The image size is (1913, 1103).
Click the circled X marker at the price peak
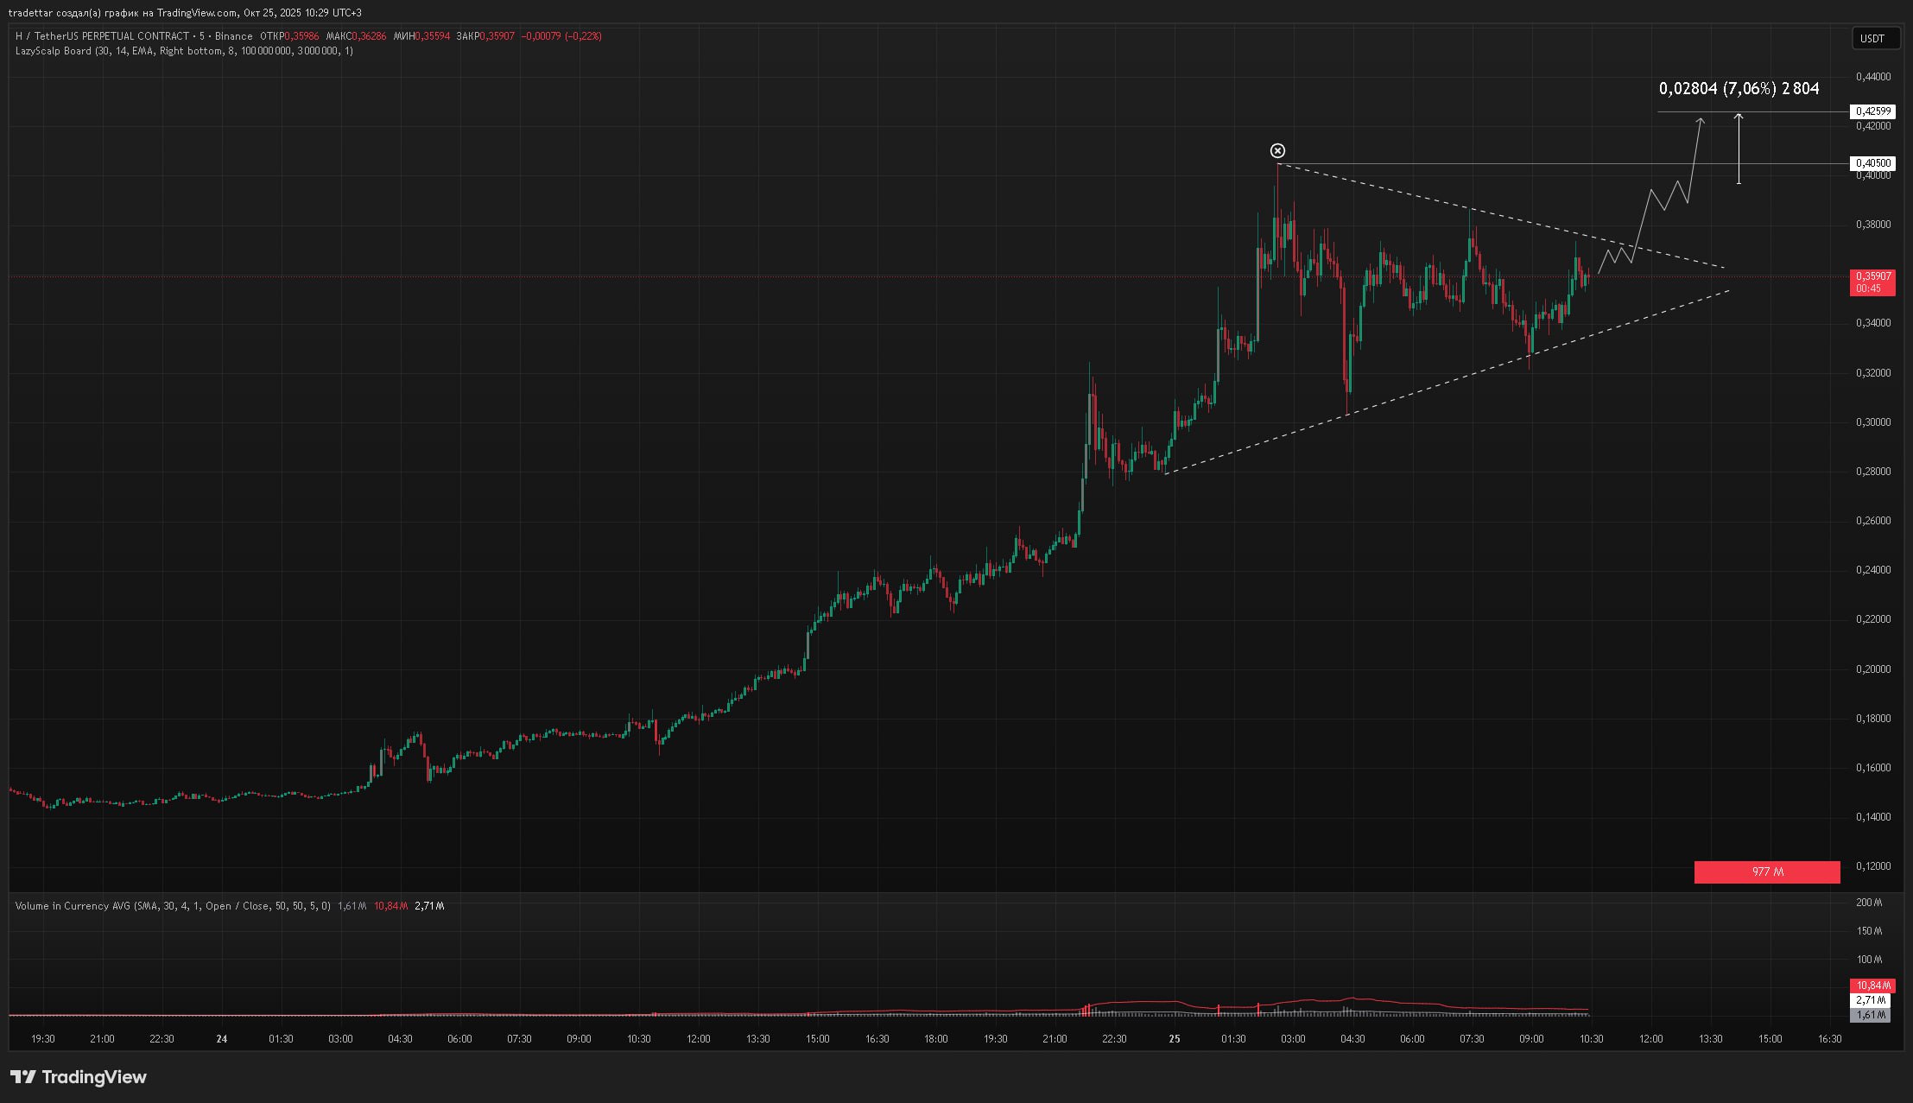(1277, 151)
